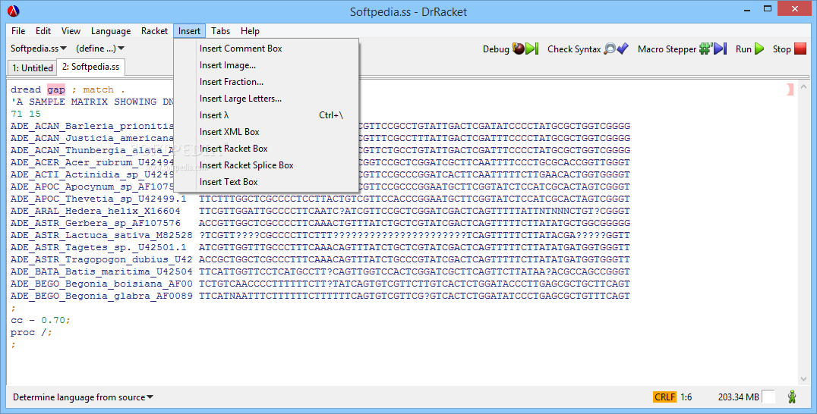Click the numbers 71 15
817x414 pixels.
(x=26, y=114)
